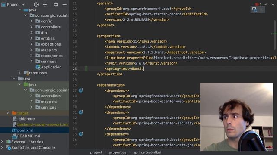Dismiss the Maven reload popup

(261, 9)
